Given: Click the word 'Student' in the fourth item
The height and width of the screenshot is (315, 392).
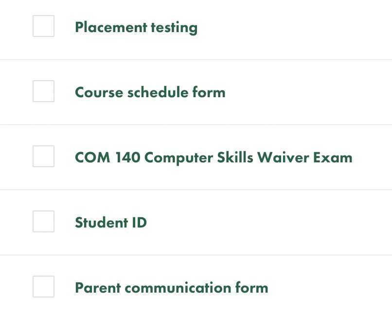Looking at the screenshot, I should point(102,222).
